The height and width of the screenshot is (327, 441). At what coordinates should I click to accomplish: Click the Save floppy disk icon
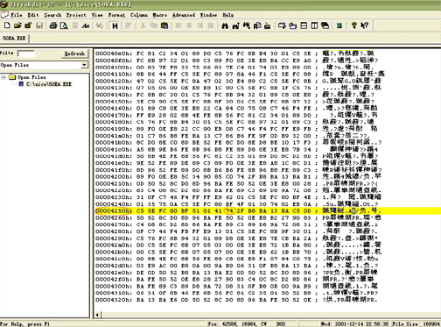pyautogui.click(x=39, y=25)
